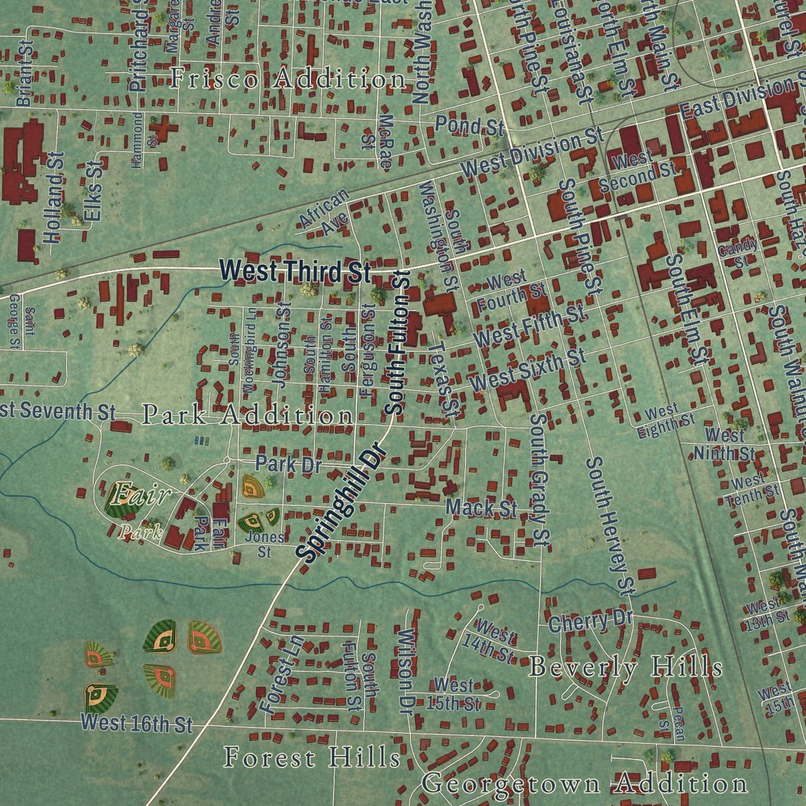Select the Elks St label
This screenshot has height=806, width=806.
(x=94, y=191)
